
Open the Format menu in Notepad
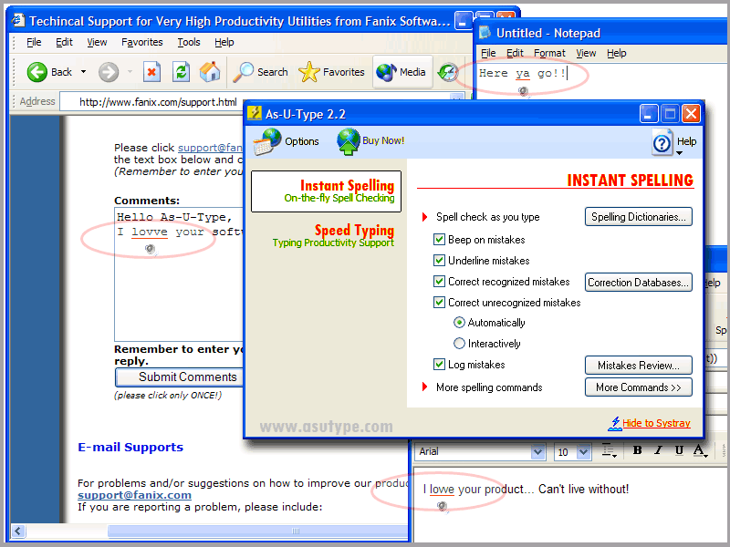click(549, 53)
